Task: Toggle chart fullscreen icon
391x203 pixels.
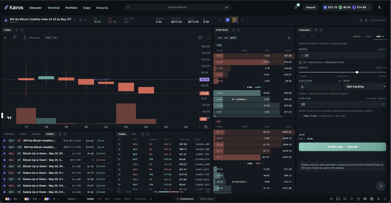Action: pos(208,37)
